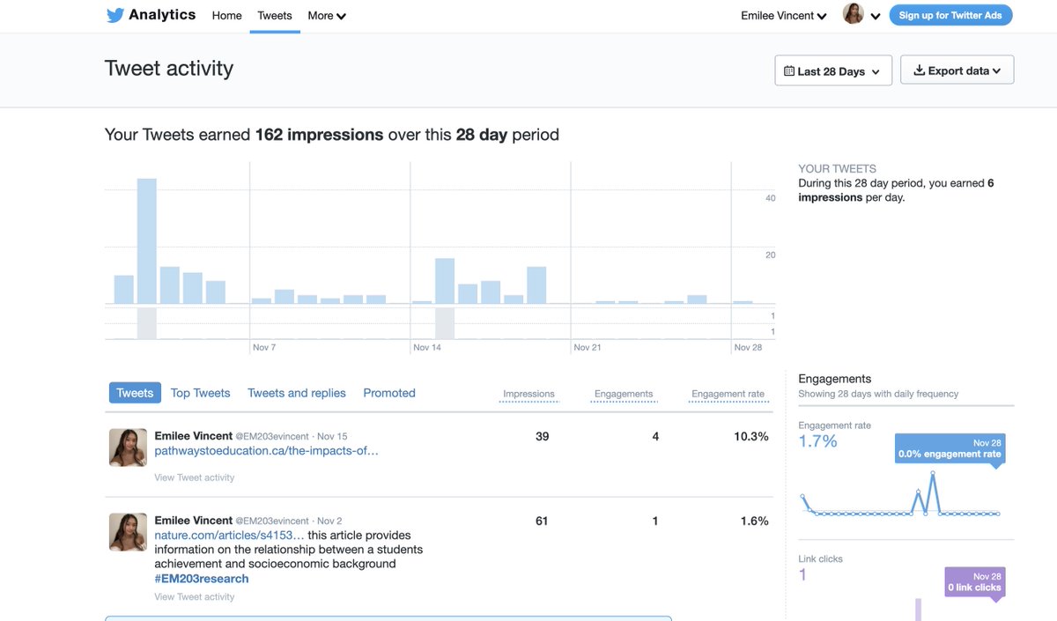Screen dimensions: 1057x621
Task: Switch to Top Tweets tab
Action: tap(200, 393)
